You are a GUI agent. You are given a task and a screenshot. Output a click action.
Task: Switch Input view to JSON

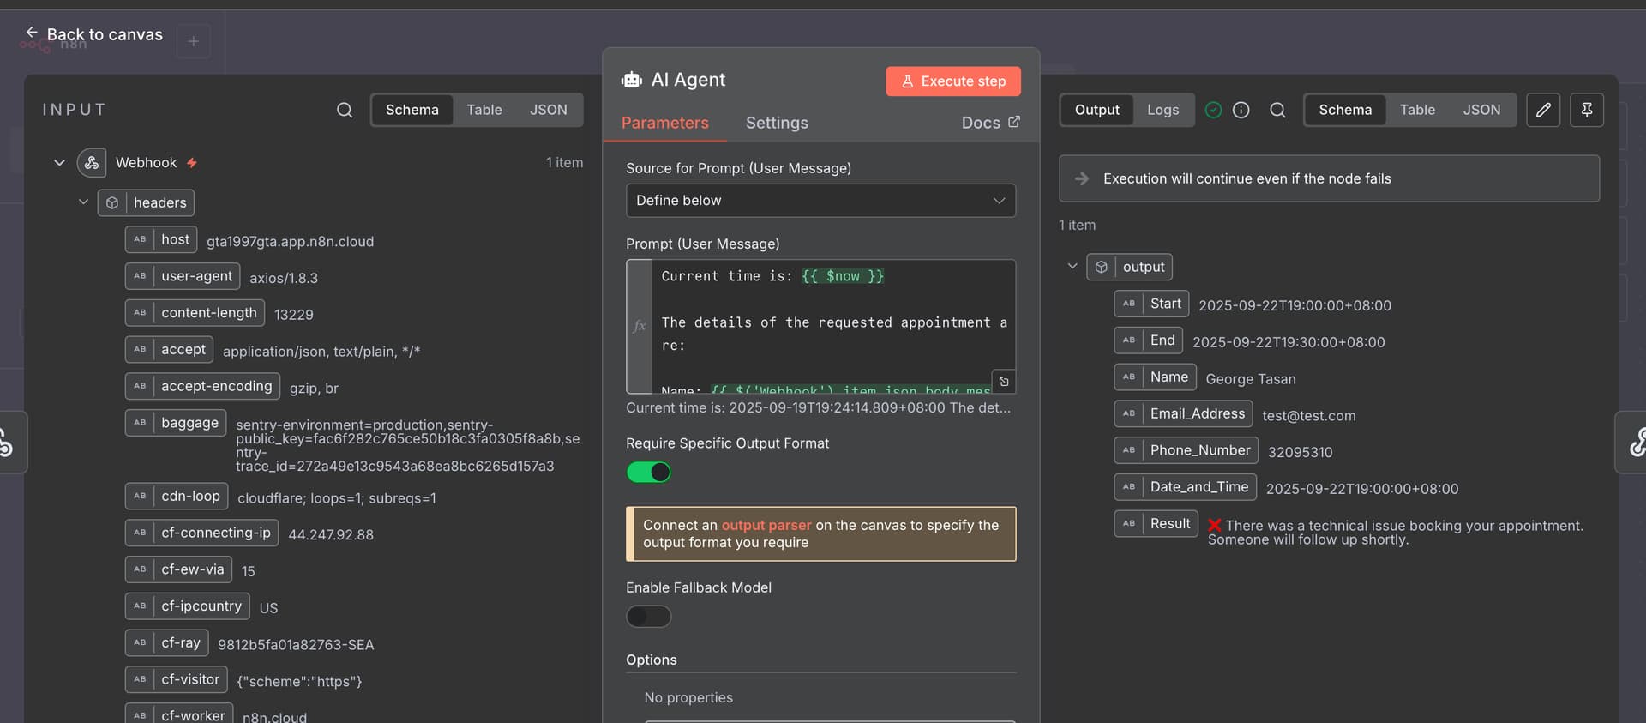click(x=549, y=110)
